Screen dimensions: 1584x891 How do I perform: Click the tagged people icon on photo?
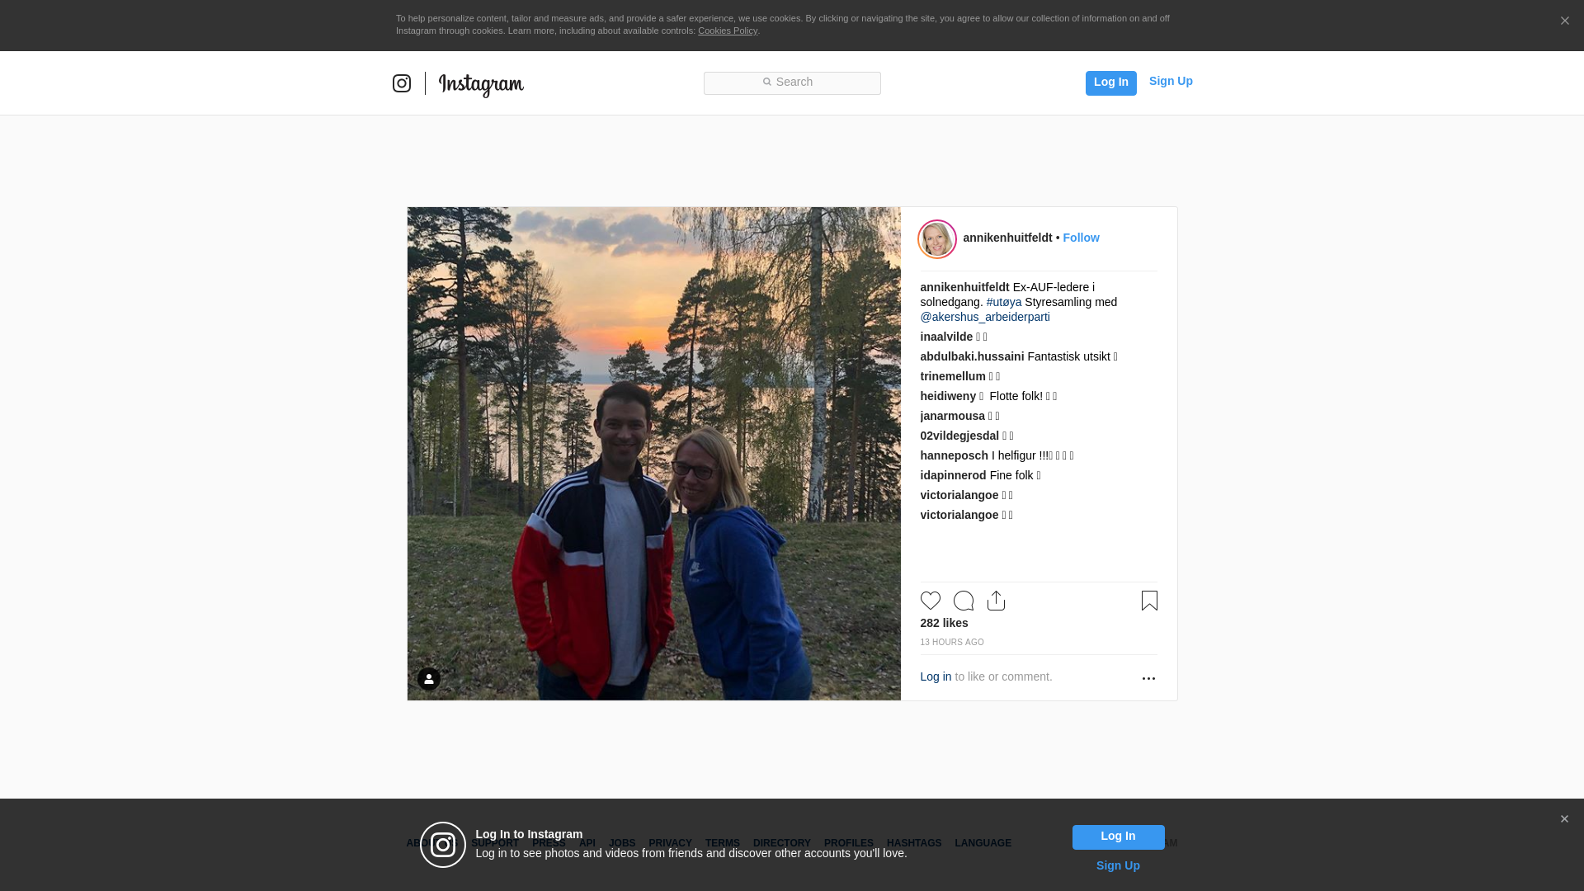pos(429,679)
